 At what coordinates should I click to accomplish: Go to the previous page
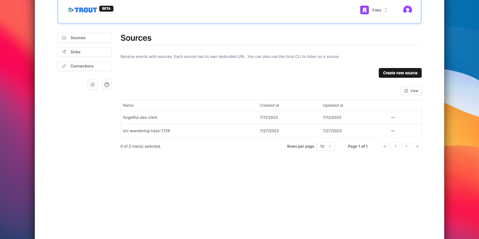(x=396, y=147)
